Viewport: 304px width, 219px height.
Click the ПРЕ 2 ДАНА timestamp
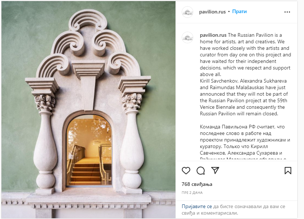pyautogui.click(x=192, y=193)
